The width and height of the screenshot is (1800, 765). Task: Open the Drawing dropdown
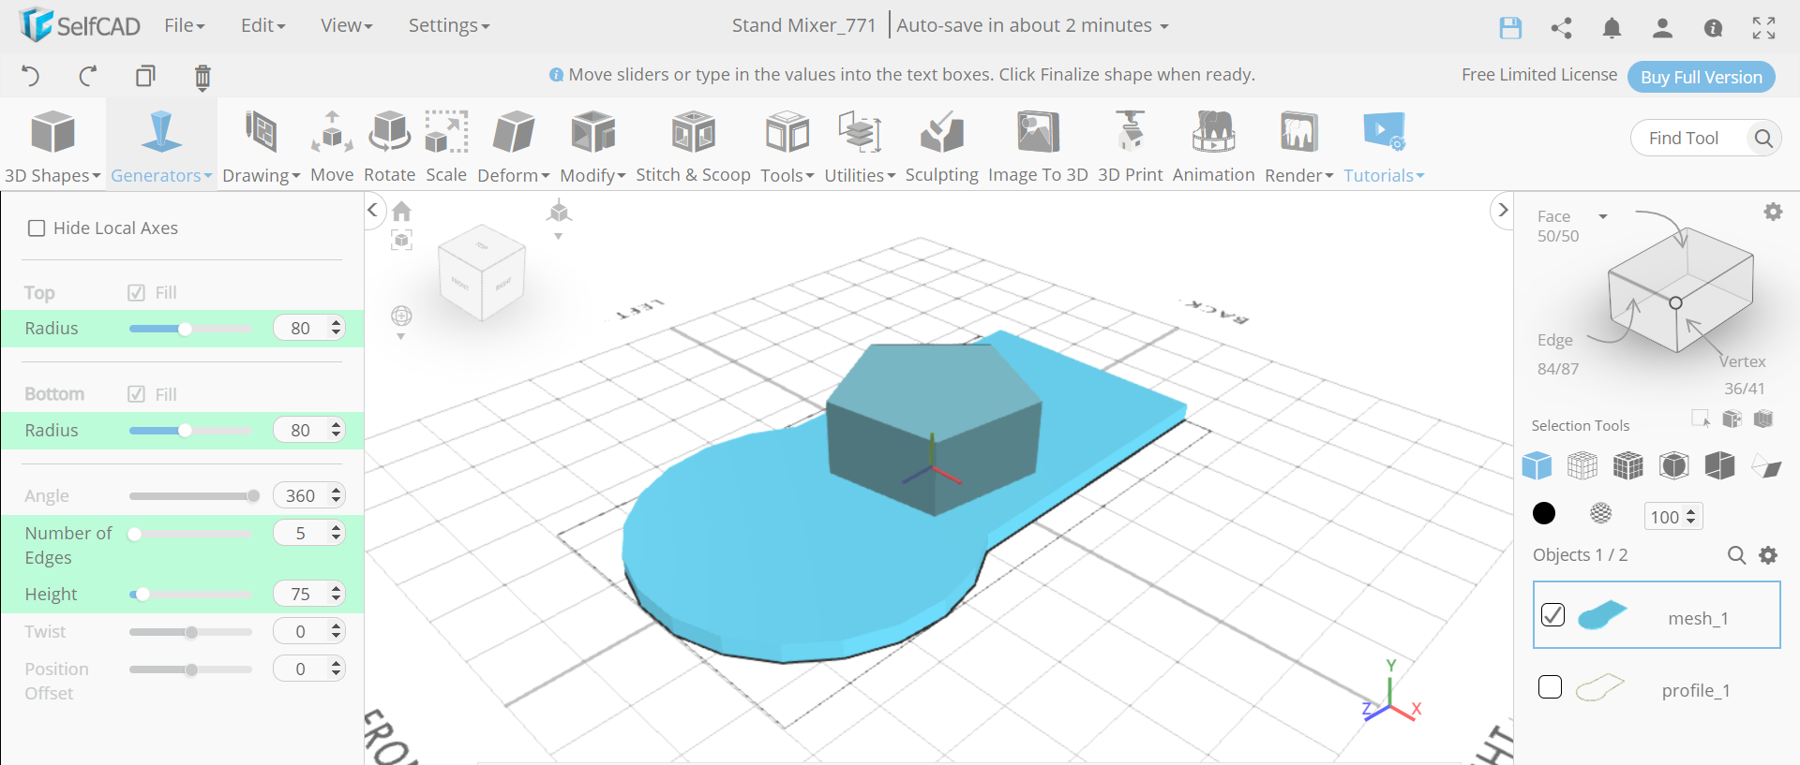[x=261, y=146]
